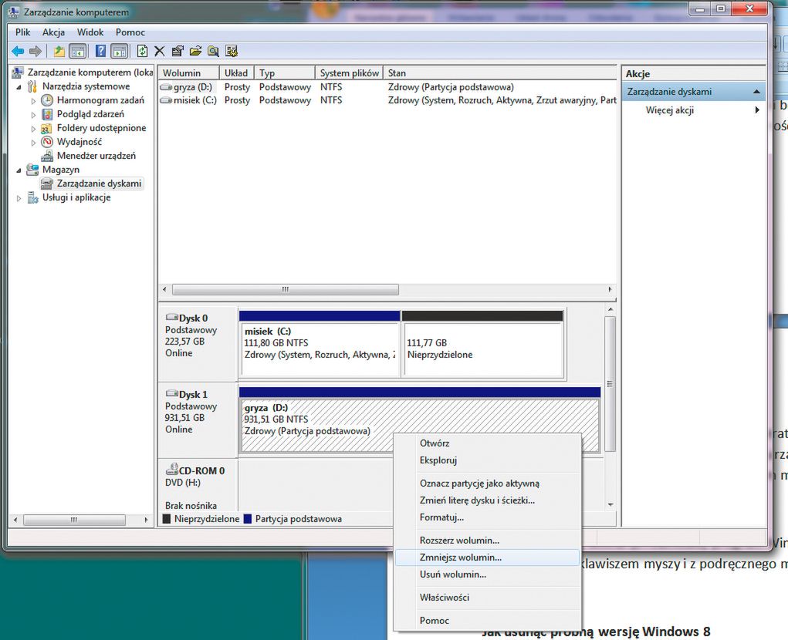
Task: Click the black X Delete toolbar icon
Action: (x=159, y=51)
